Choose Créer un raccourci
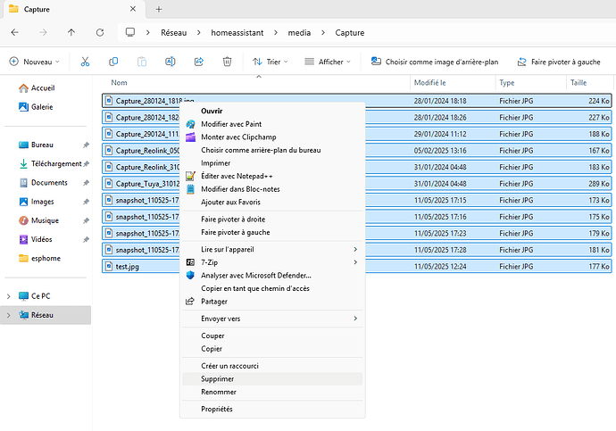The height and width of the screenshot is (431, 616). point(272,366)
